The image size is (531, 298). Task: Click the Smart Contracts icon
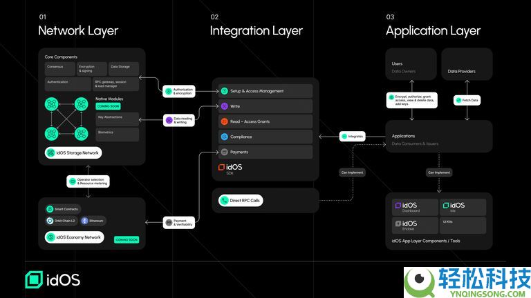tap(50, 209)
